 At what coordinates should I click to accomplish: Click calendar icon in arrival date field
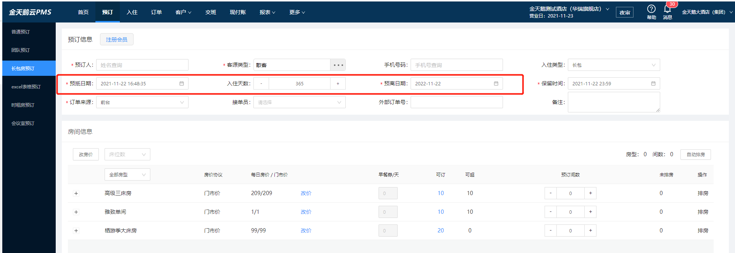coord(182,83)
